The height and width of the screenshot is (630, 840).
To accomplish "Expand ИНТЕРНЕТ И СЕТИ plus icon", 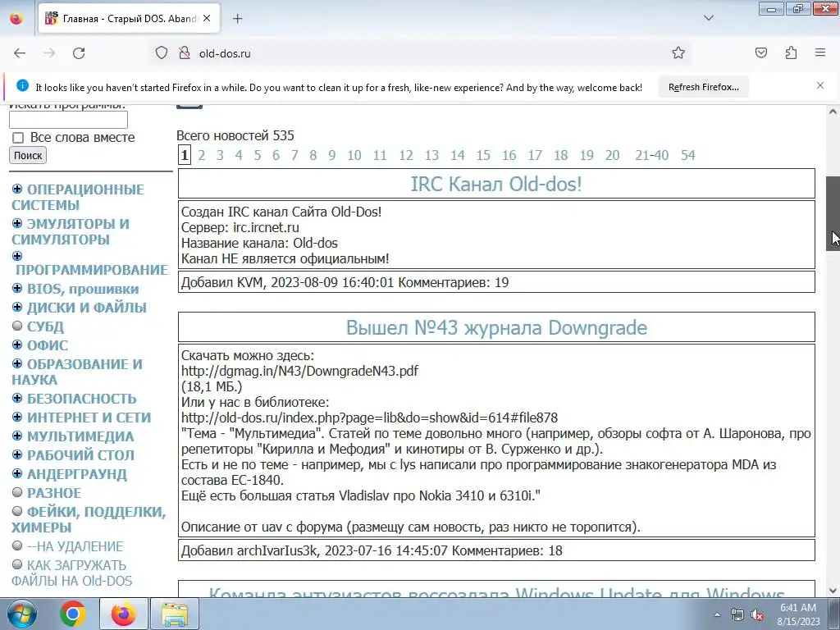I will click(17, 417).
